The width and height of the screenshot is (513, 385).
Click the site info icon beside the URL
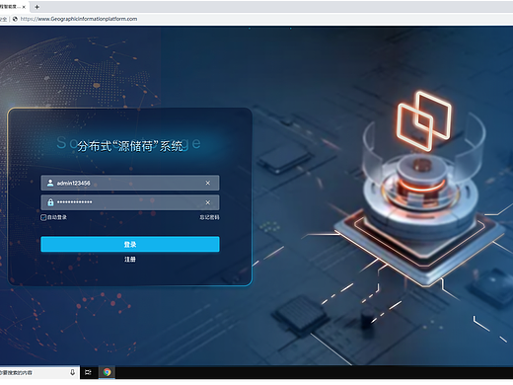pyautogui.click(x=15, y=19)
